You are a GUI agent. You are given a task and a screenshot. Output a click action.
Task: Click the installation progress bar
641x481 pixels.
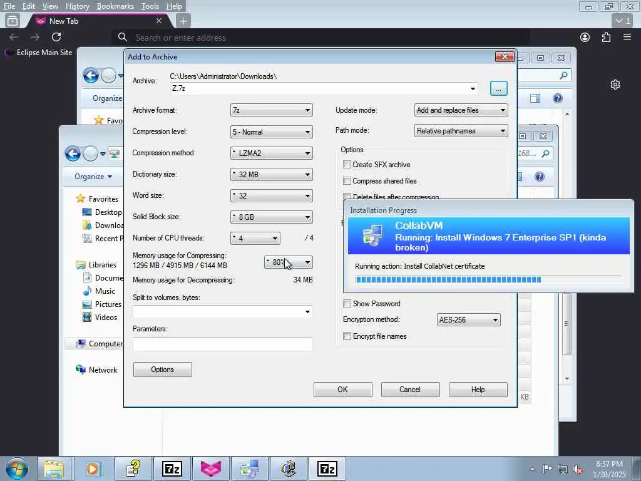[x=488, y=279]
